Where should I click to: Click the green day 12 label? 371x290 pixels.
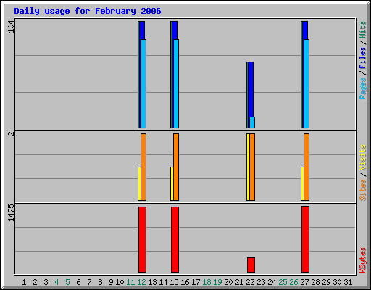tap(141, 282)
